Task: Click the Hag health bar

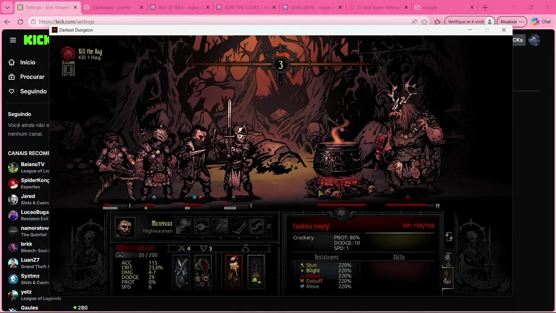Action: pos(410,205)
